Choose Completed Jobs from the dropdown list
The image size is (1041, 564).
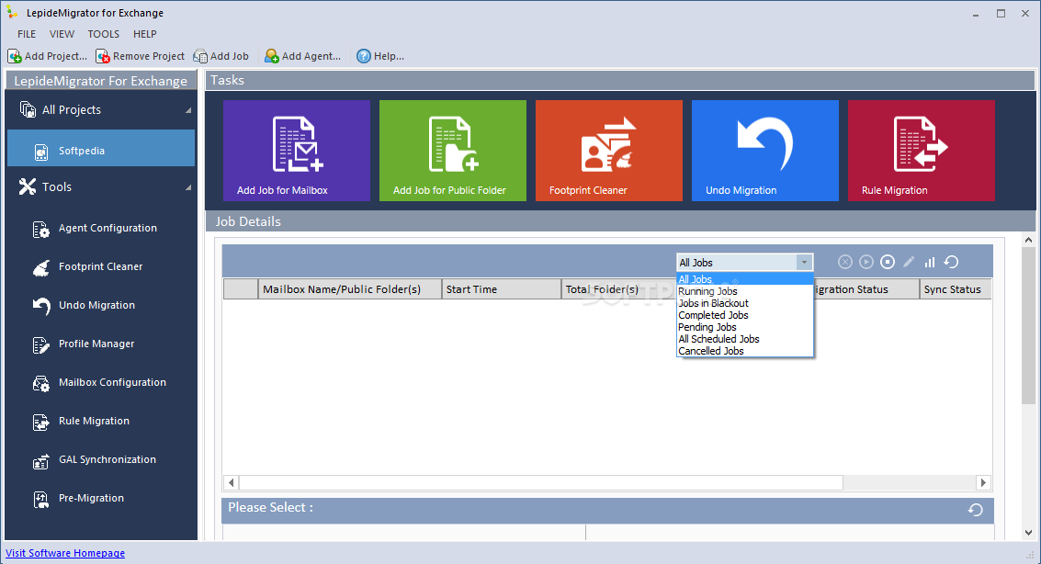[745, 315]
